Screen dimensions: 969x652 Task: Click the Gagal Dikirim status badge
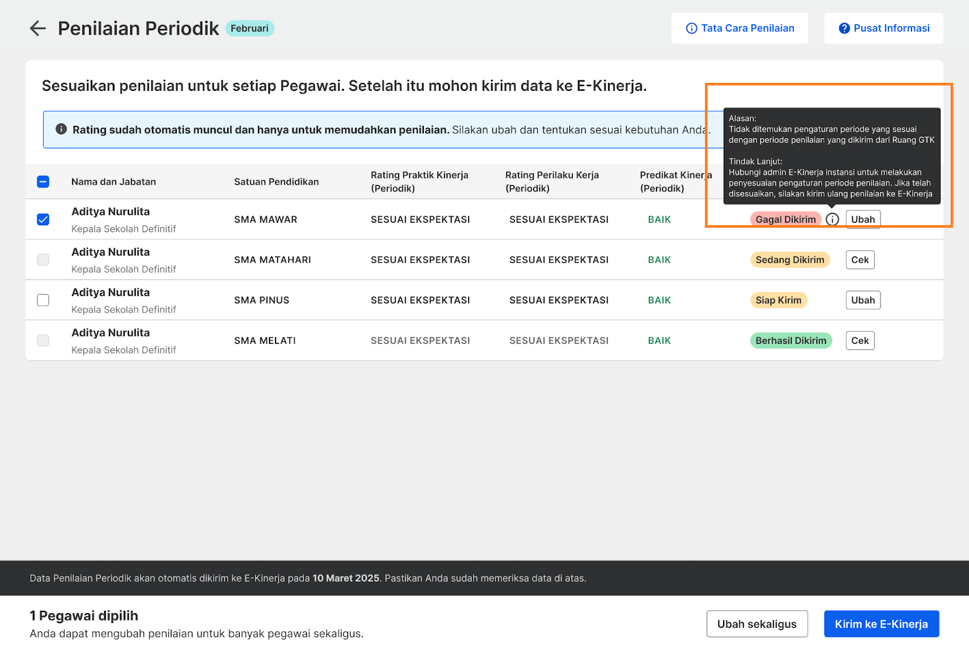785,219
